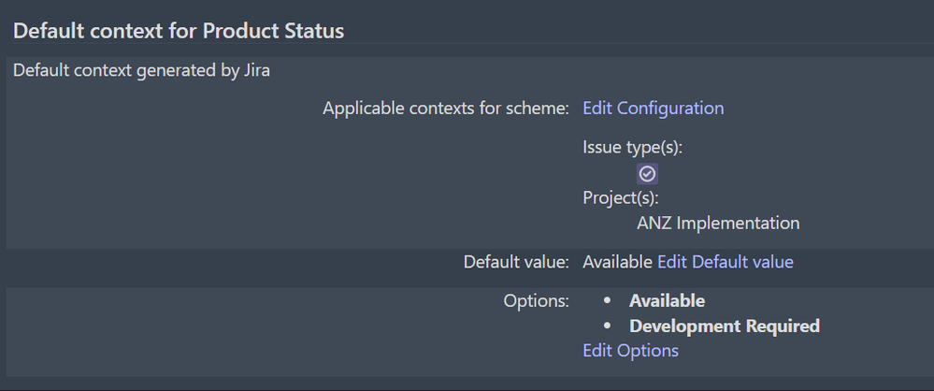This screenshot has width=934, height=391.
Task: Click the 'Applicable contexts for scheme:' label
Action: pyautogui.click(x=445, y=109)
